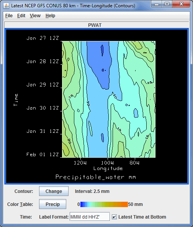Click the Contour Change button
The width and height of the screenshot is (193, 227).
(54, 191)
